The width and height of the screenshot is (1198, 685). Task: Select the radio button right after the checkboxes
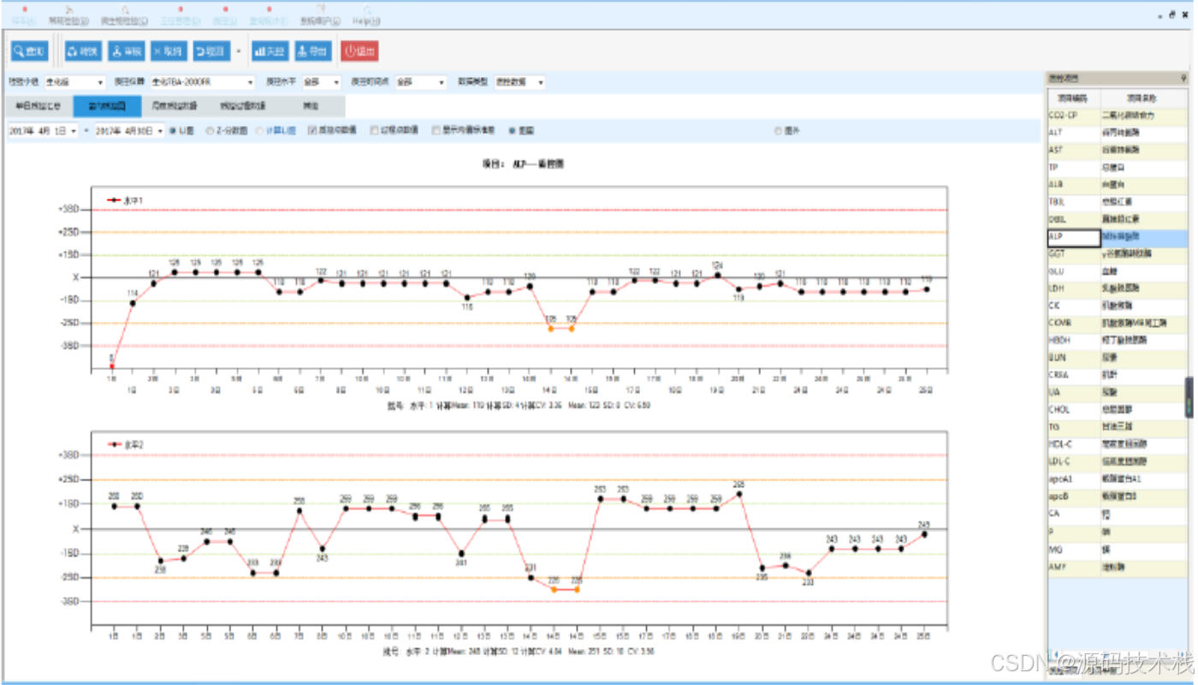click(x=513, y=131)
